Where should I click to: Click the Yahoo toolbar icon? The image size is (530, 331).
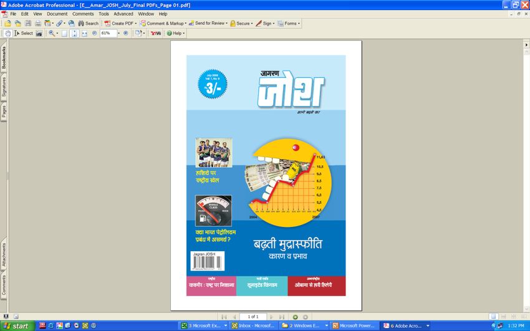[x=156, y=33]
